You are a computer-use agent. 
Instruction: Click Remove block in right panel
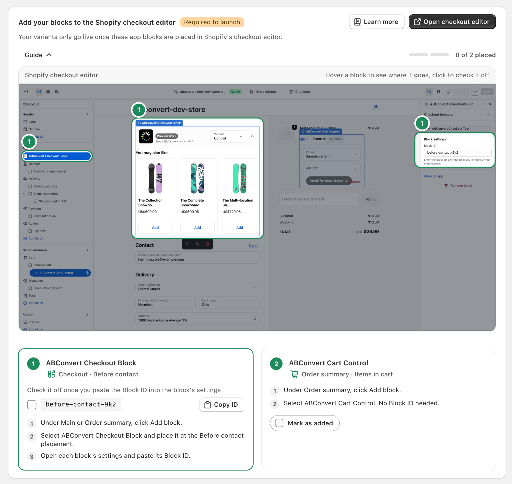458,185
